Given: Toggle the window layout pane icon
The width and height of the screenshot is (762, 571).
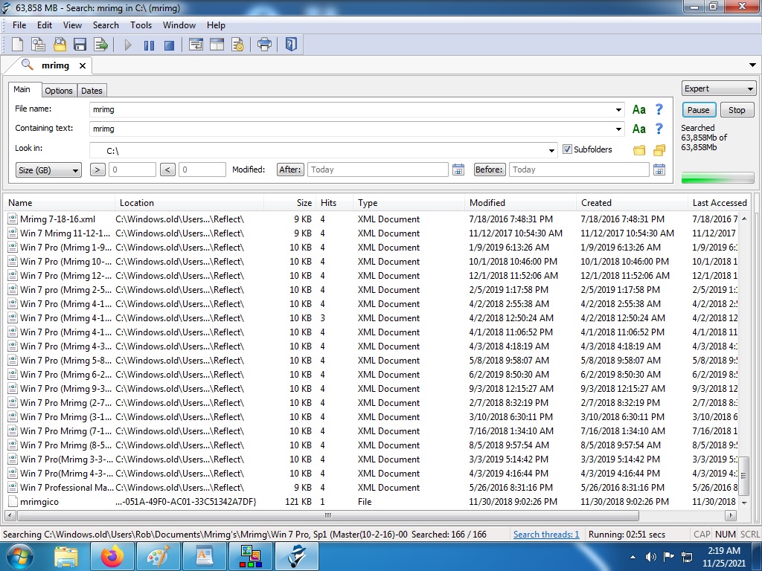Looking at the screenshot, I should pos(217,45).
